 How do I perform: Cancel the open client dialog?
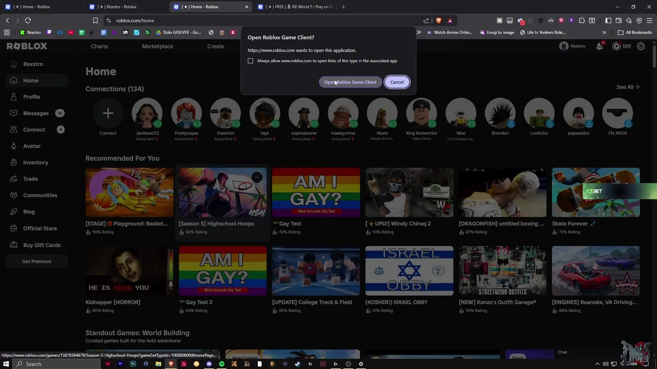tap(397, 82)
